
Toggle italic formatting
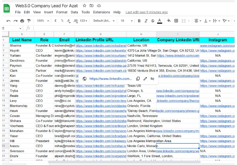pos(146,21)
